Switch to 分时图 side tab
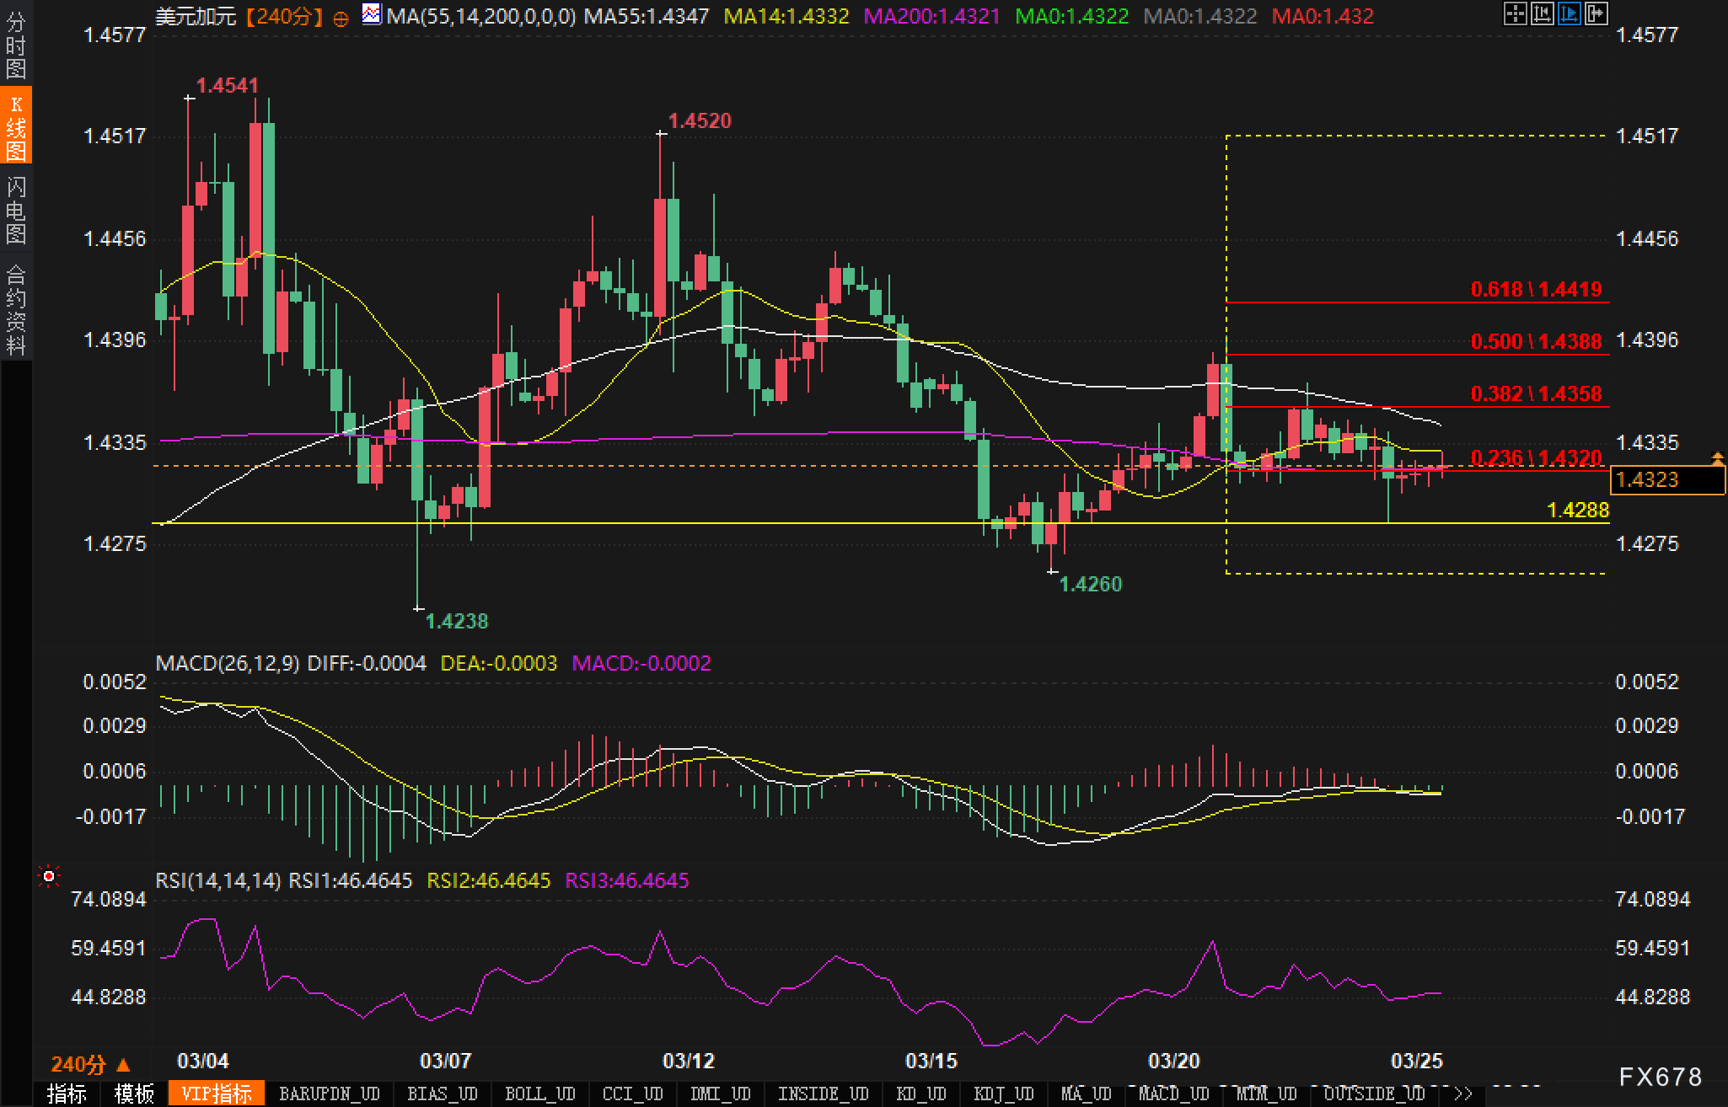This screenshot has height=1107, width=1728. [x=15, y=45]
